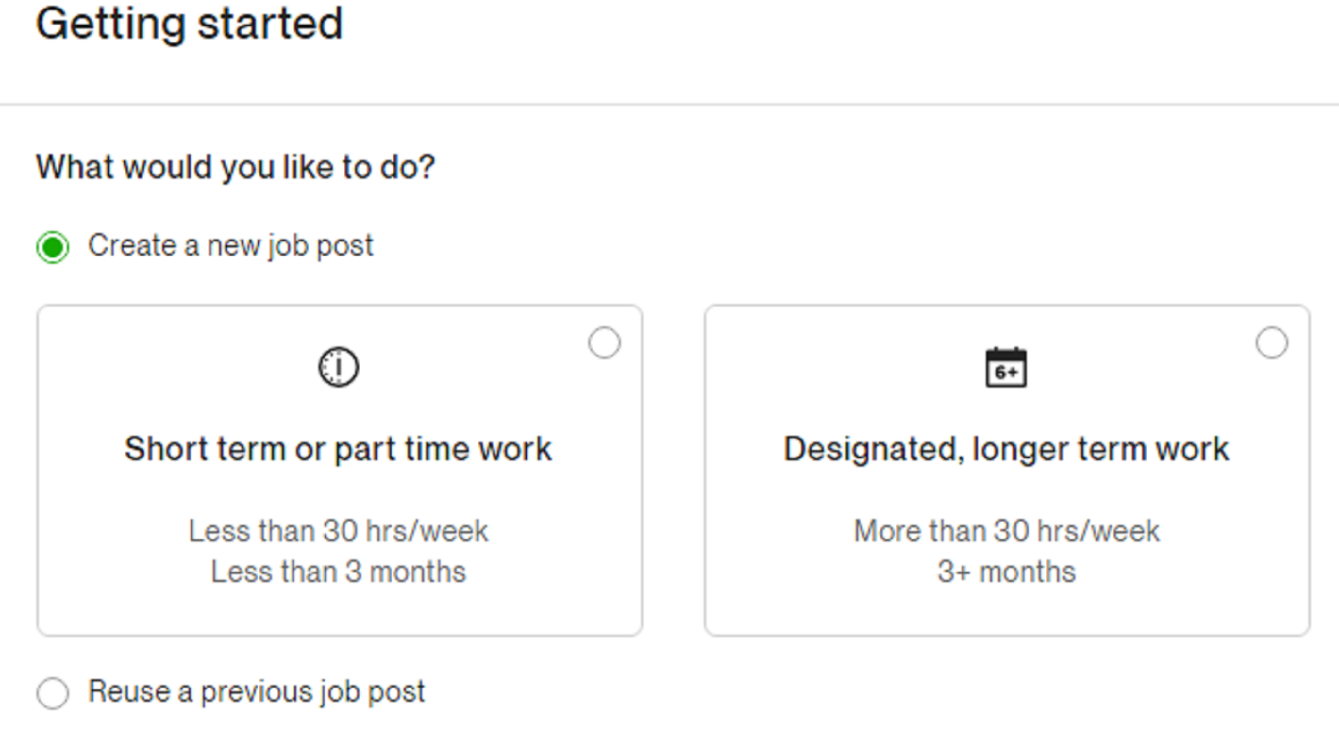This screenshot has width=1339, height=730.
Task: Choose 'Short term or part time work' title
Action: tap(338, 449)
